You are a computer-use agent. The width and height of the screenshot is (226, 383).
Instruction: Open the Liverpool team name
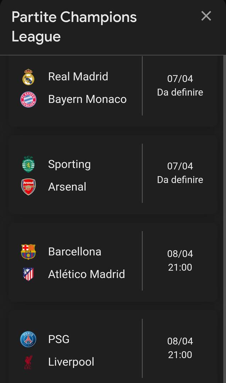pyautogui.click(x=71, y=362)
